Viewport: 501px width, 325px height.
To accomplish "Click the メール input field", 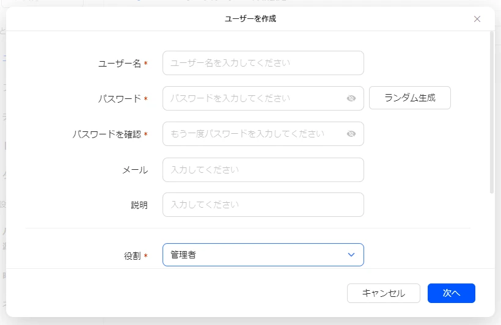I will pos(263,170).
